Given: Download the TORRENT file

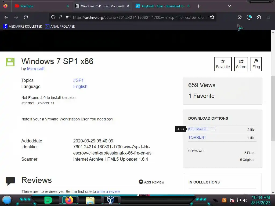Looking at the screenshot, I should click(197, 137).
